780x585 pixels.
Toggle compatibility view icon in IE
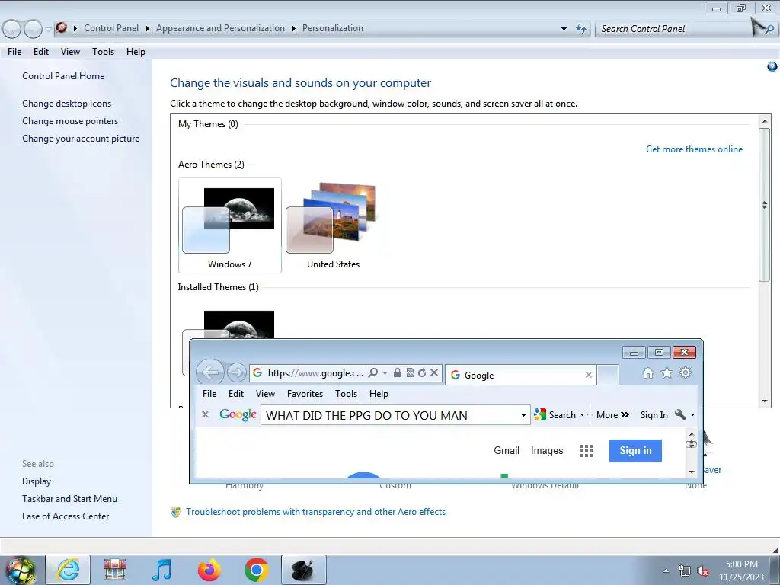410,372
